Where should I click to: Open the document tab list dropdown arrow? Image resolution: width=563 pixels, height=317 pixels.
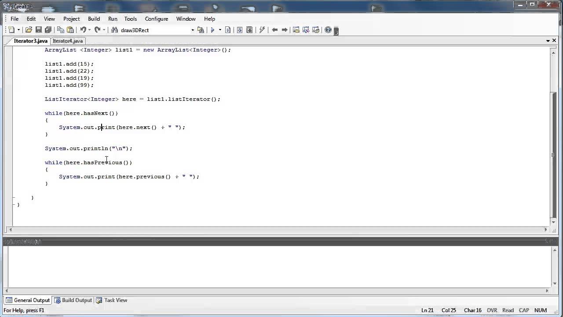point(548,41)
